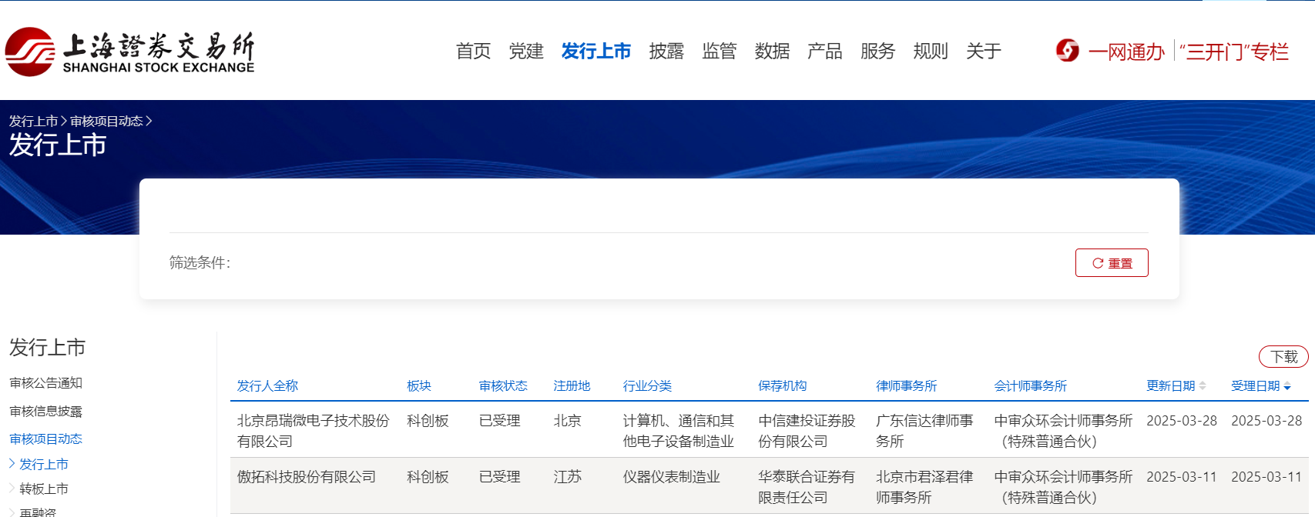Open 审核公告通知 in the sidebar
This screenshot has height=517, width=1315.
click(45, 383)
